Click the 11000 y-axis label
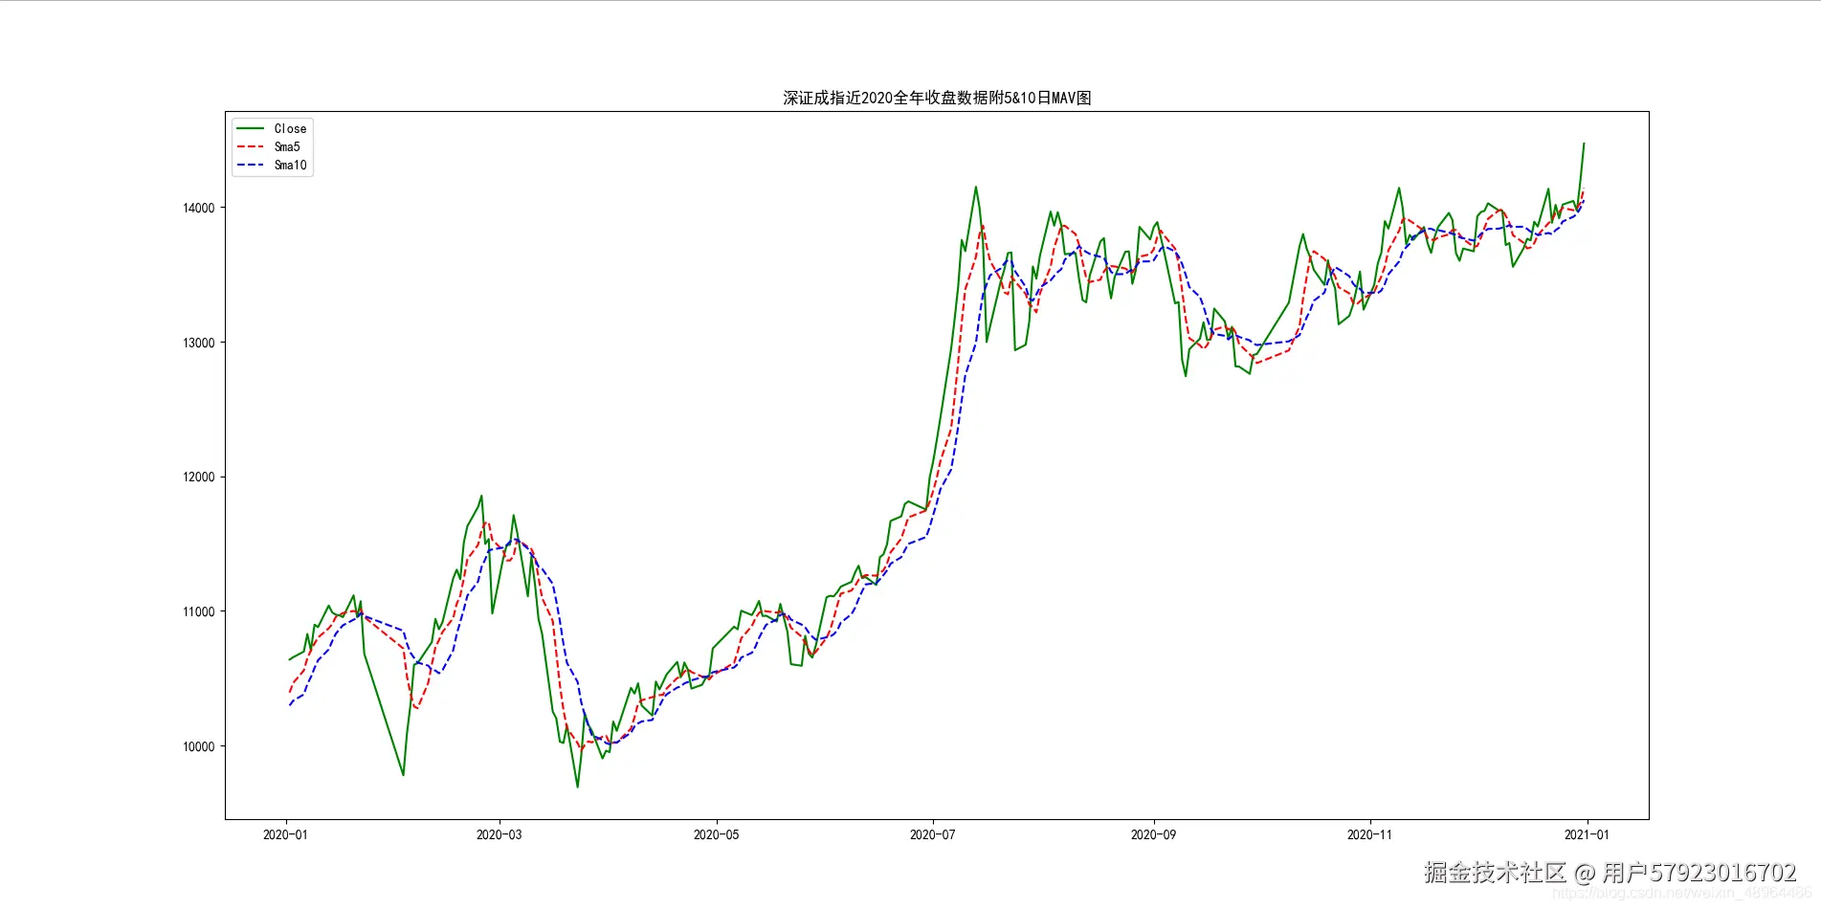 point(199,611)
